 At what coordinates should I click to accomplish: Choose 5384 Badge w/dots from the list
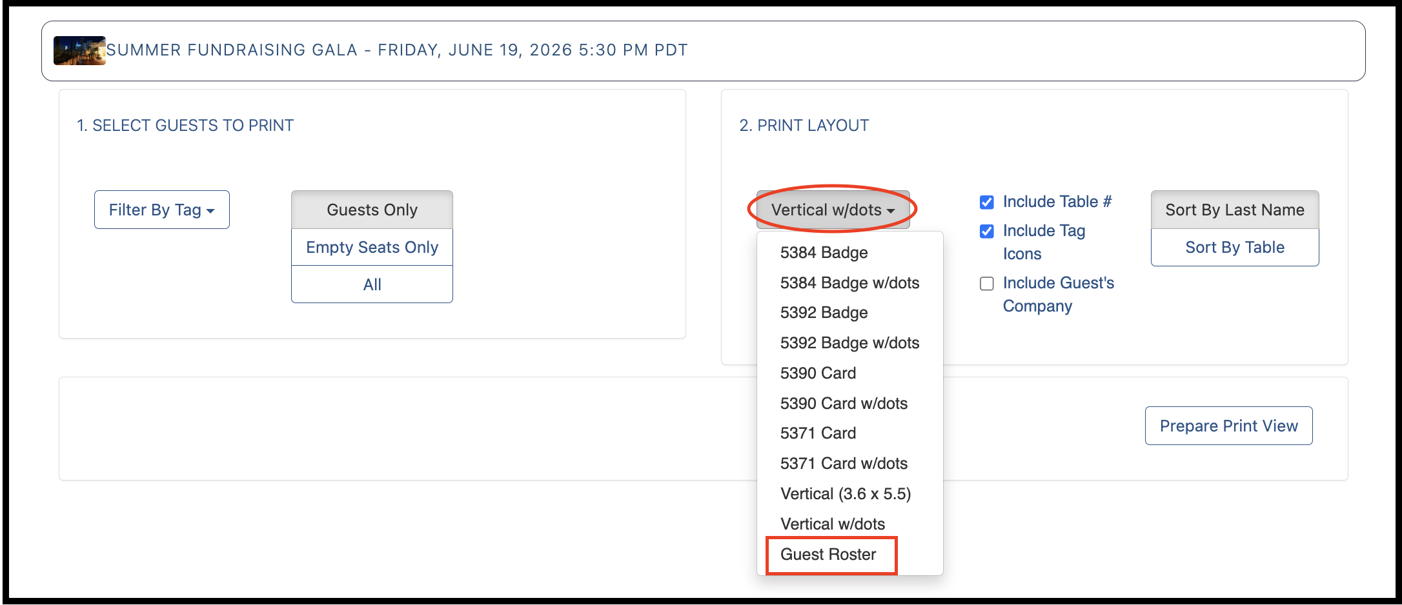click(849, 283)
